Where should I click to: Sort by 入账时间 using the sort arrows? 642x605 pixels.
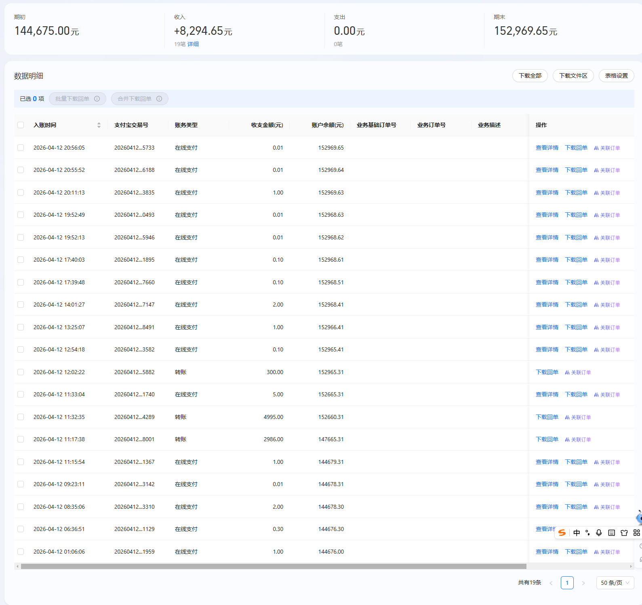(99, 125)
